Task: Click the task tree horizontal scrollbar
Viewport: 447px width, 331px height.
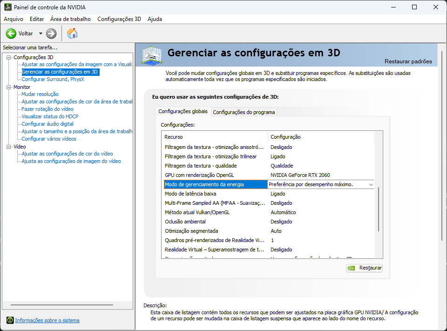Action: [62, 305]
